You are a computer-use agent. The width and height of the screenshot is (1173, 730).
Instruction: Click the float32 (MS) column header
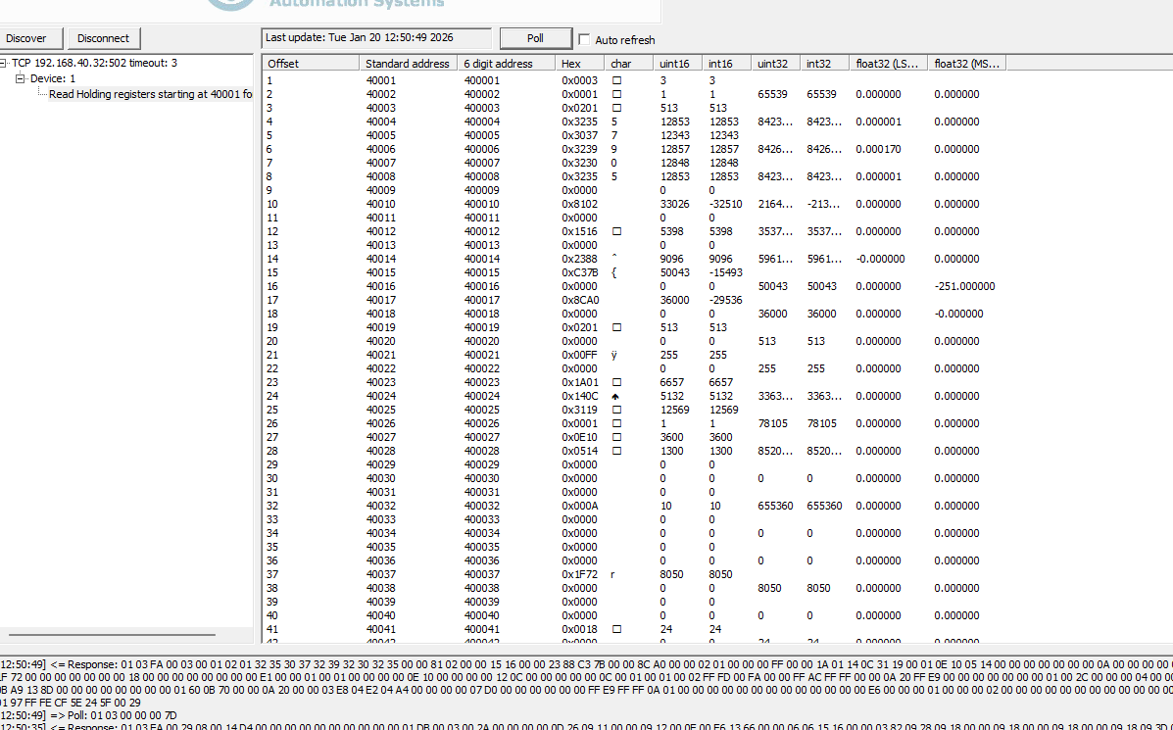966,63
